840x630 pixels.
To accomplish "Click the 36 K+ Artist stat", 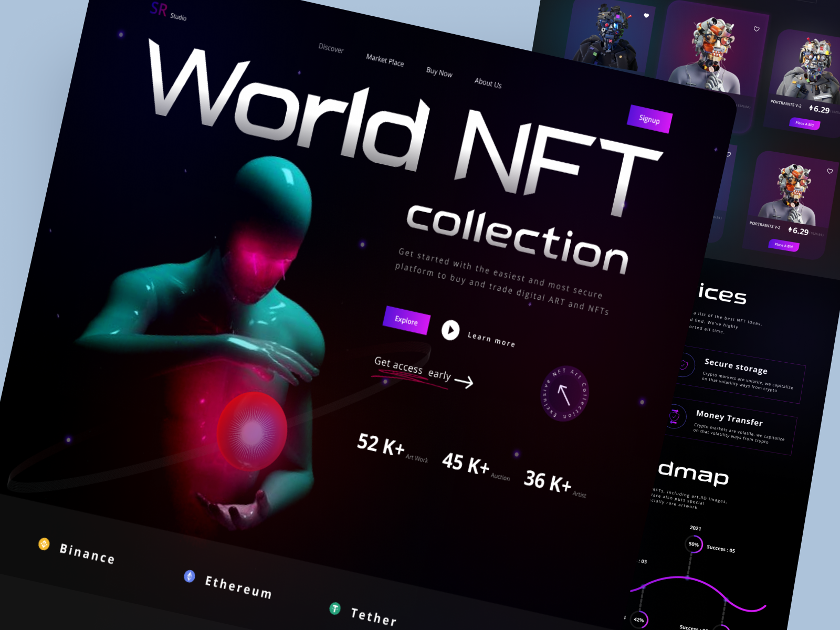I will point(555,484).
